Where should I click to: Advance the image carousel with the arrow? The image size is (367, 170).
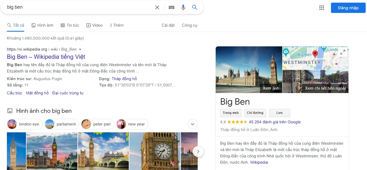click(198, 152)
